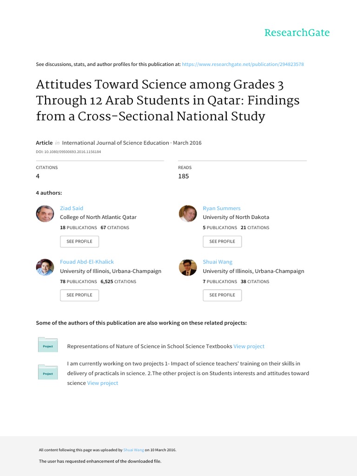
Task: Open Ryan Summers' author name link
Action: 222,208
